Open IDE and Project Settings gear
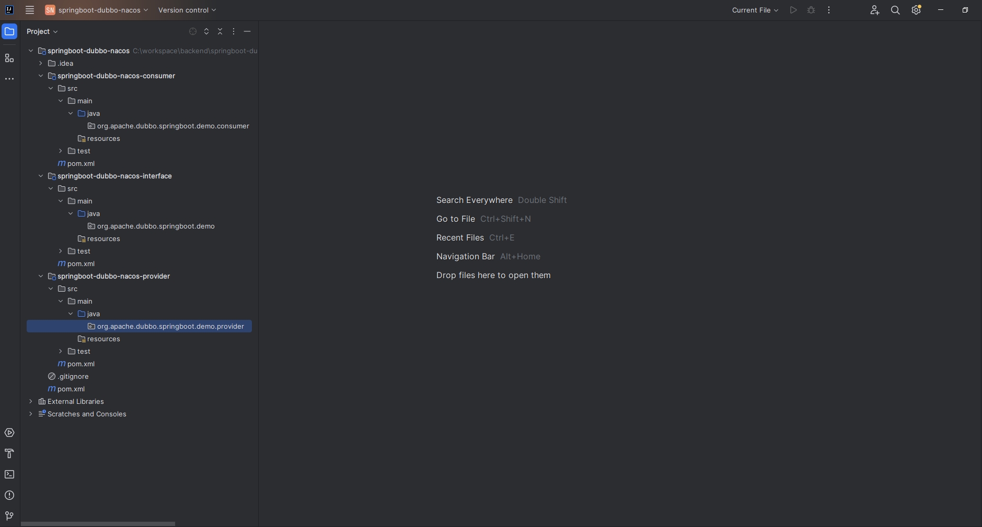The height and width of the screenshot is (527, 982). (916, 10)
